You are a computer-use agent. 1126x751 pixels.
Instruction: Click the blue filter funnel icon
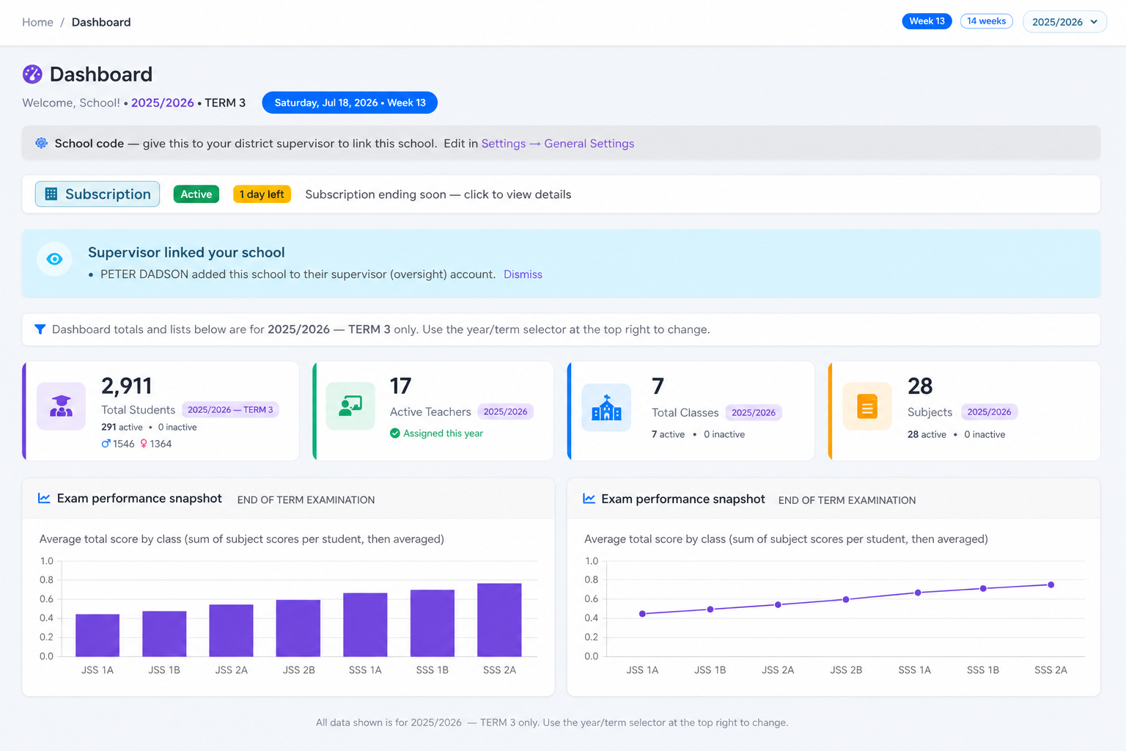click(x=40, y=329)
